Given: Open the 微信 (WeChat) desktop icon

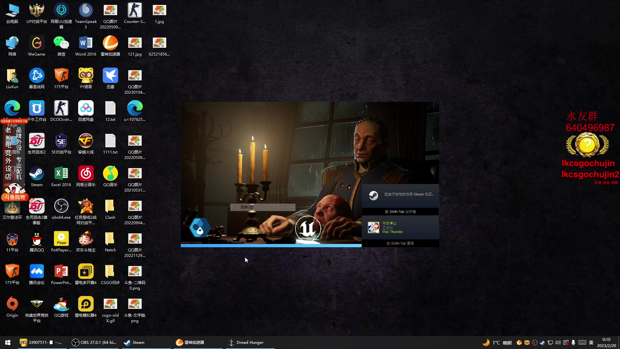Looking at the screenshot, I should coord(61,46).
